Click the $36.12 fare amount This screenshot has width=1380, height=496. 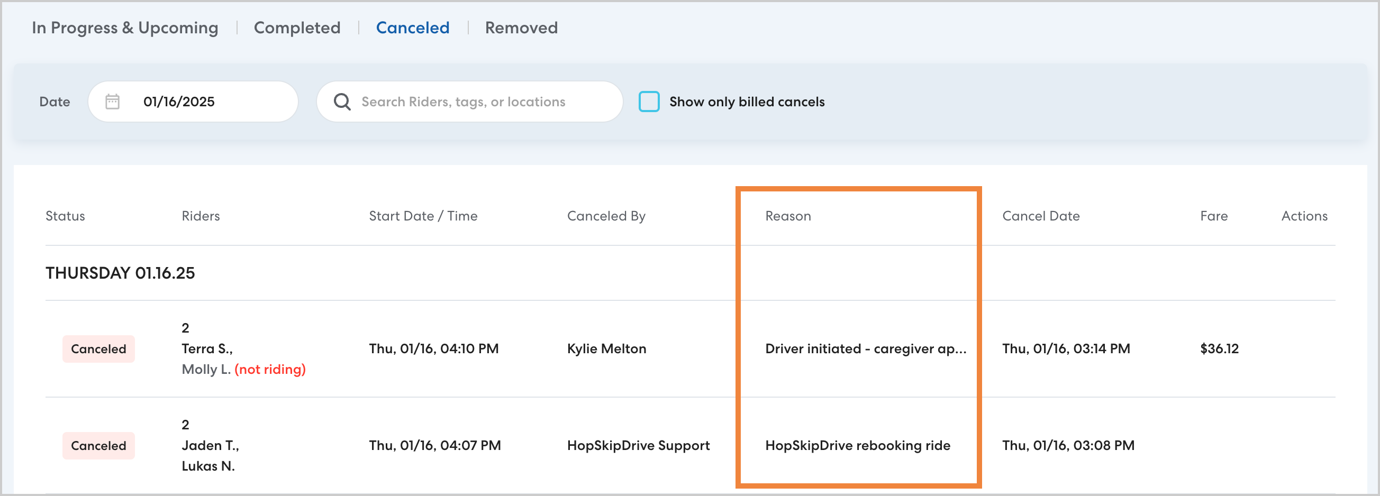pyautogui.click(x=1219, y=348)
